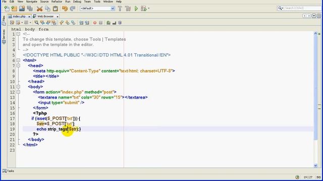The image size is (323, 181).
Task: Click the Find Previous Occurrence icon
Action: tap(42, 23)
